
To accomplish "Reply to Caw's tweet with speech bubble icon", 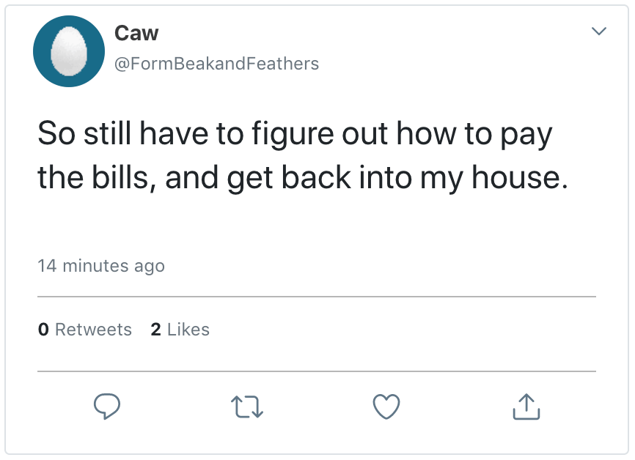I will coord(106,407).
